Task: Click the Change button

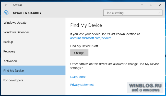Action: click(x=79, y=53)
